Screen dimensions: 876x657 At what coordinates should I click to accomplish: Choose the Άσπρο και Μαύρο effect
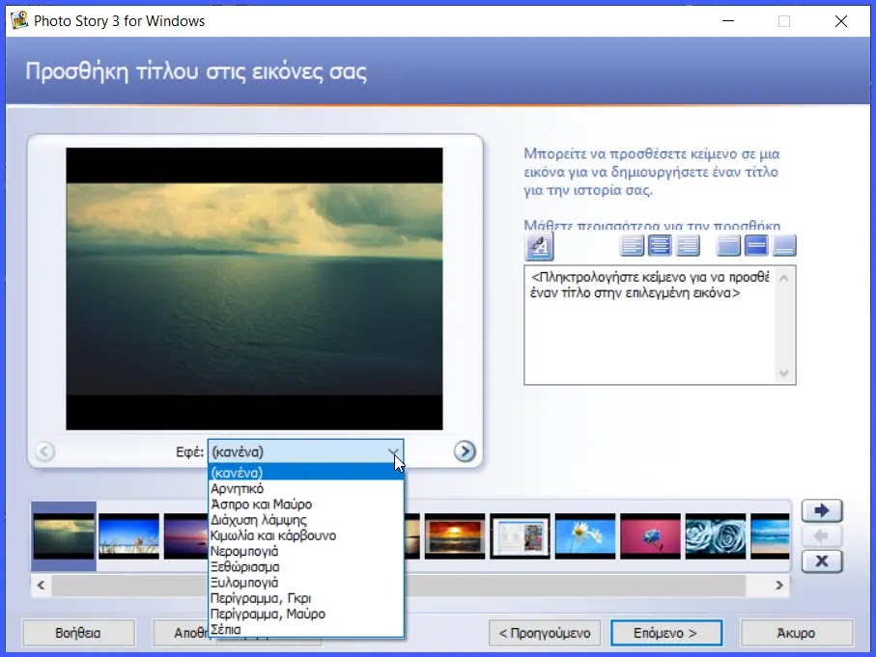pos(305,504)
